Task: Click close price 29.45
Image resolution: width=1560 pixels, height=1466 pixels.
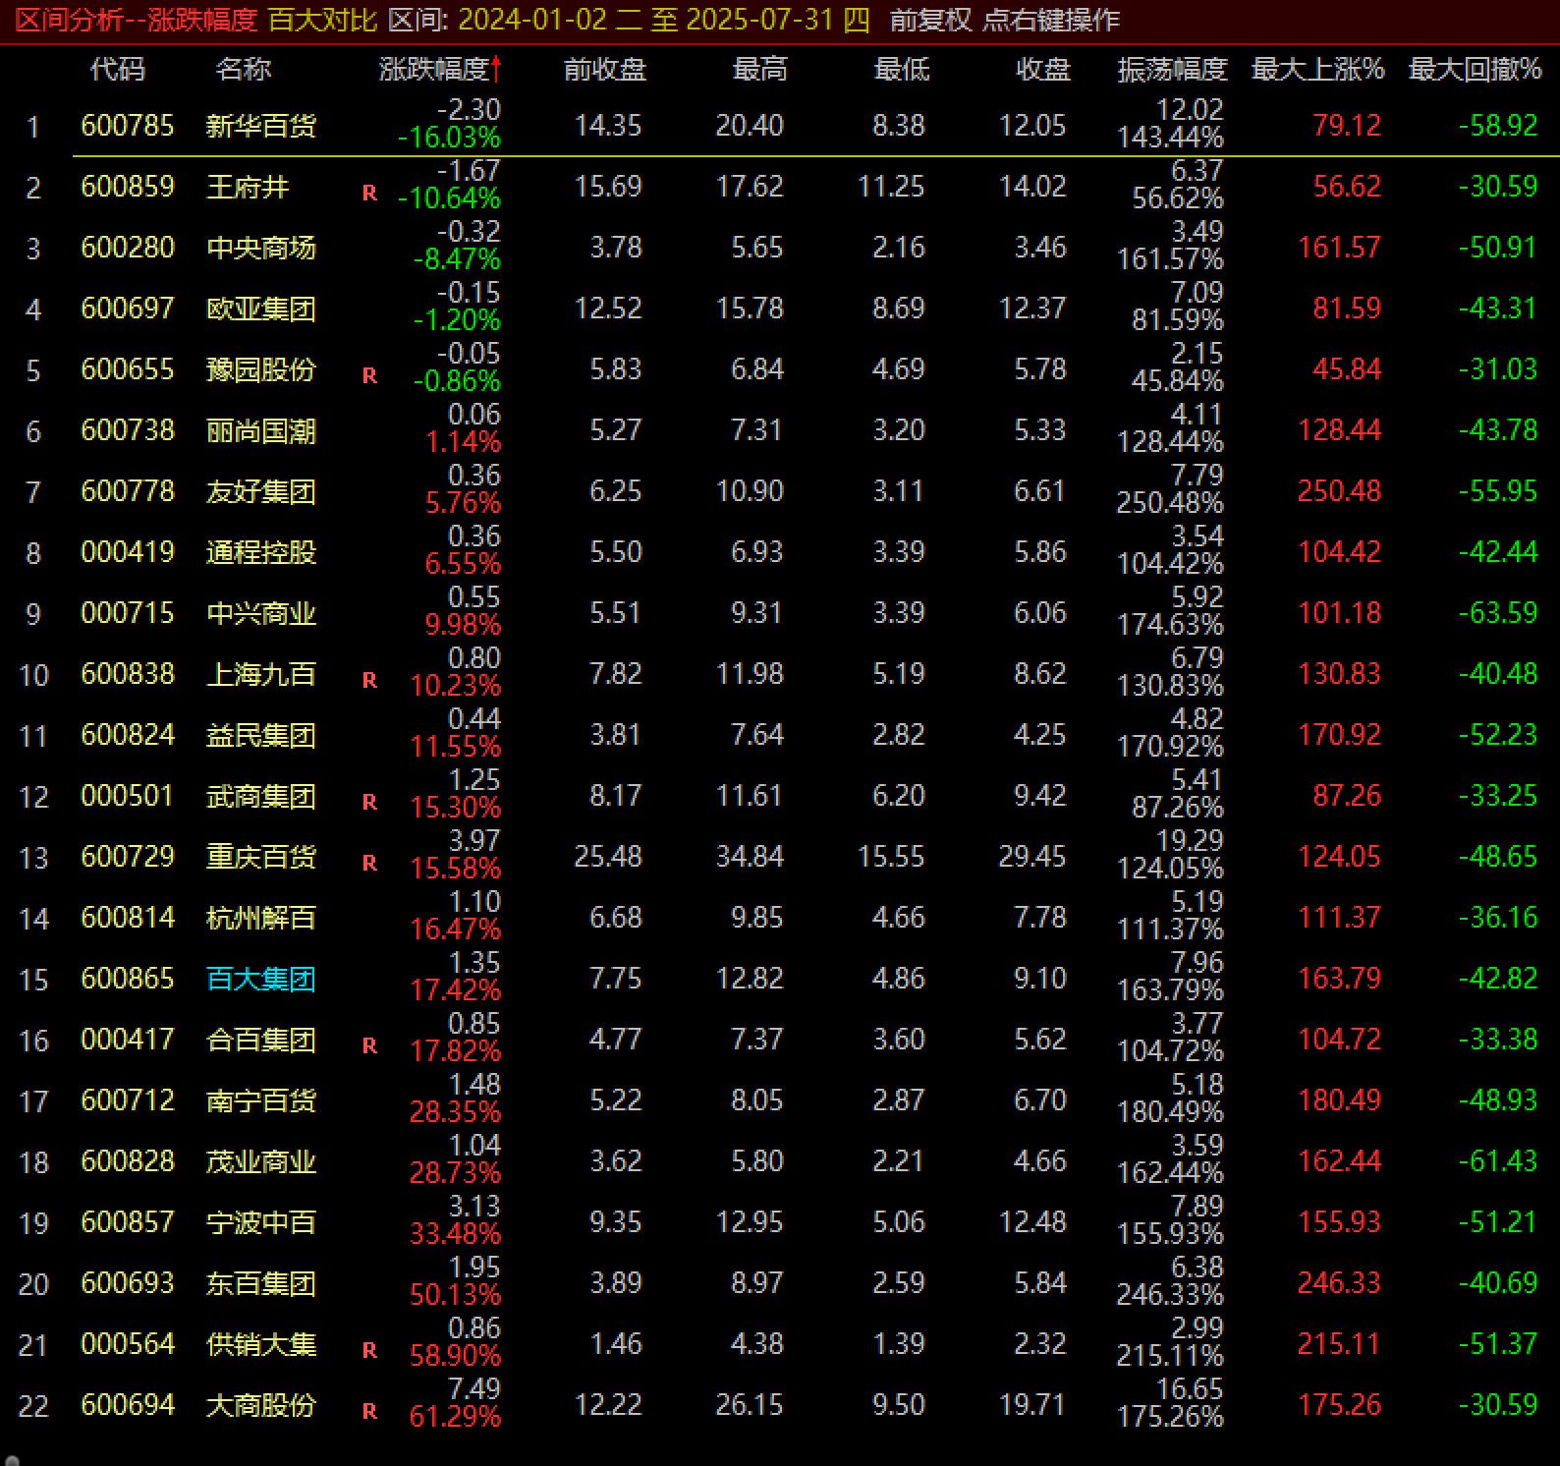Action: 1032,857
